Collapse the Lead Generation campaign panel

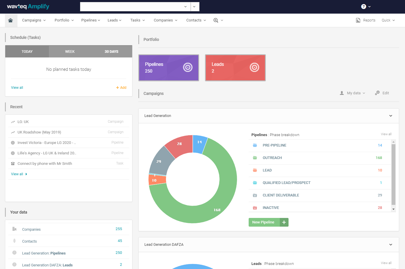click(390, 115)
